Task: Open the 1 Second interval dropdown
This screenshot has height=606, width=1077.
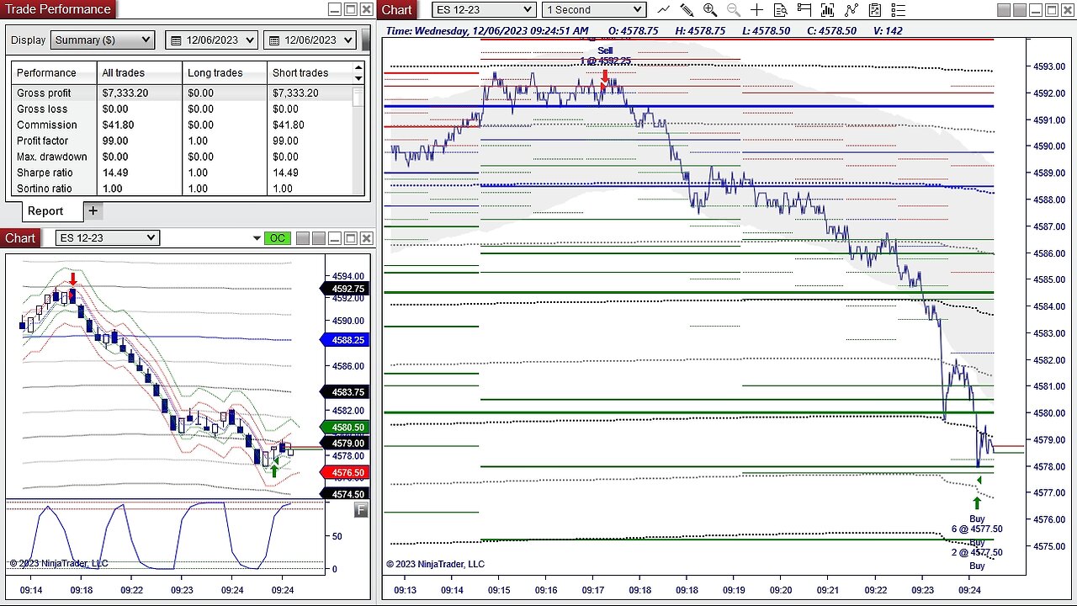Action: tap(594, 10)
